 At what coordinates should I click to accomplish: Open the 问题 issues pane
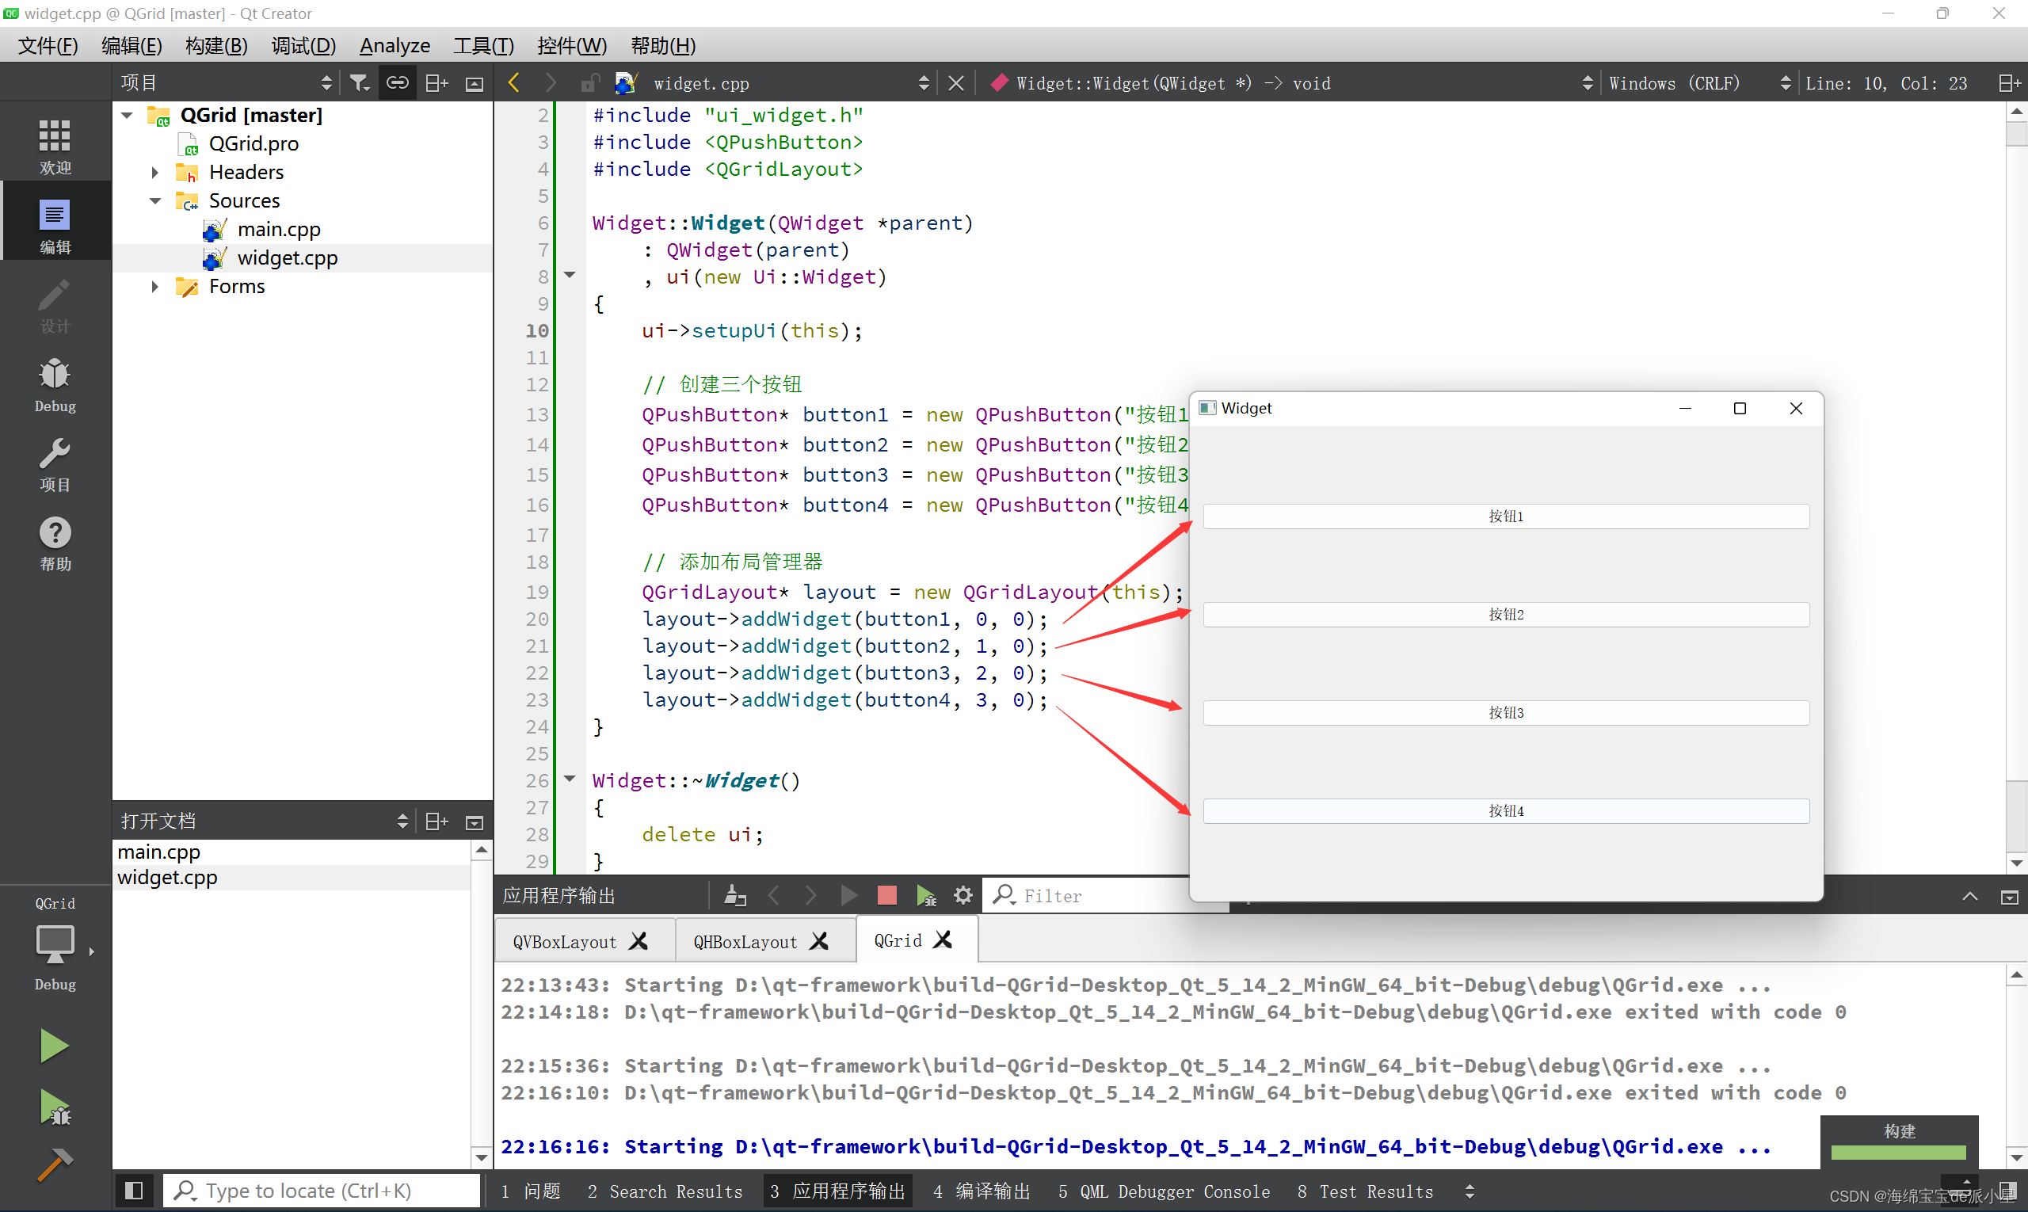click(531, 1191)
